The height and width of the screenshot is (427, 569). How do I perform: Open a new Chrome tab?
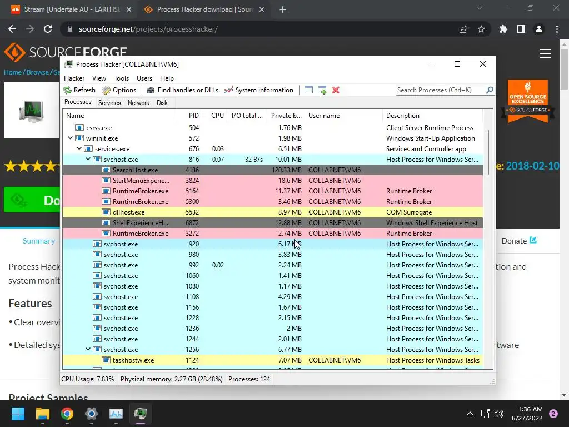(x=283, y=9)
